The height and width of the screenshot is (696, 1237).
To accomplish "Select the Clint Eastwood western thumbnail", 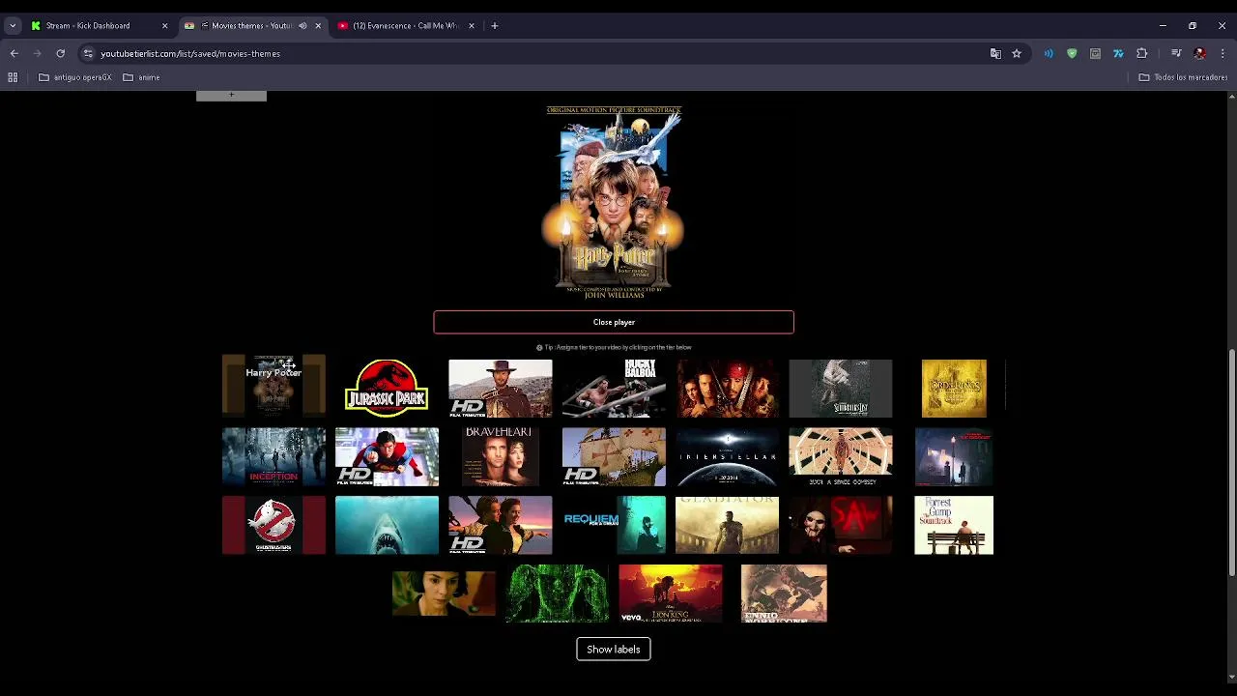I will click(500, 389).
